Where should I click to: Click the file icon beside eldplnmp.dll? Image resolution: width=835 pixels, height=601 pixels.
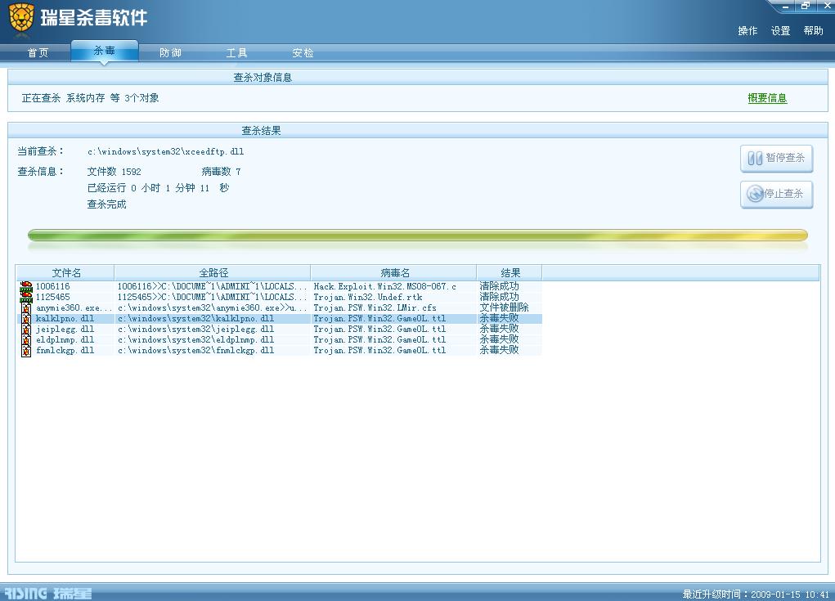click(26, 340)
